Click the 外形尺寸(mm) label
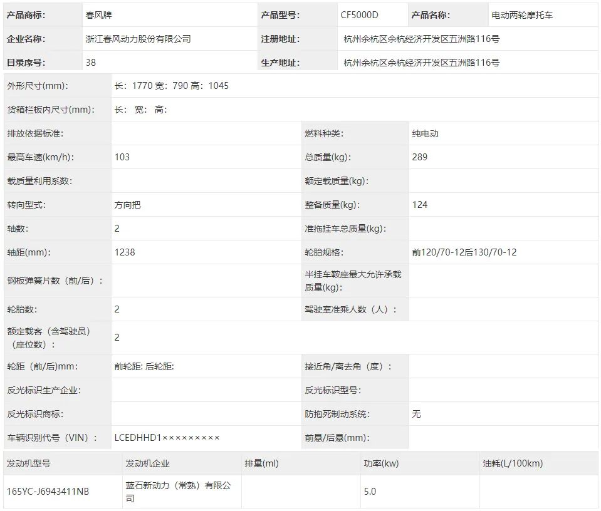This screenshot has height=511, width=601. pyautogui.click(x=38, y=86)
